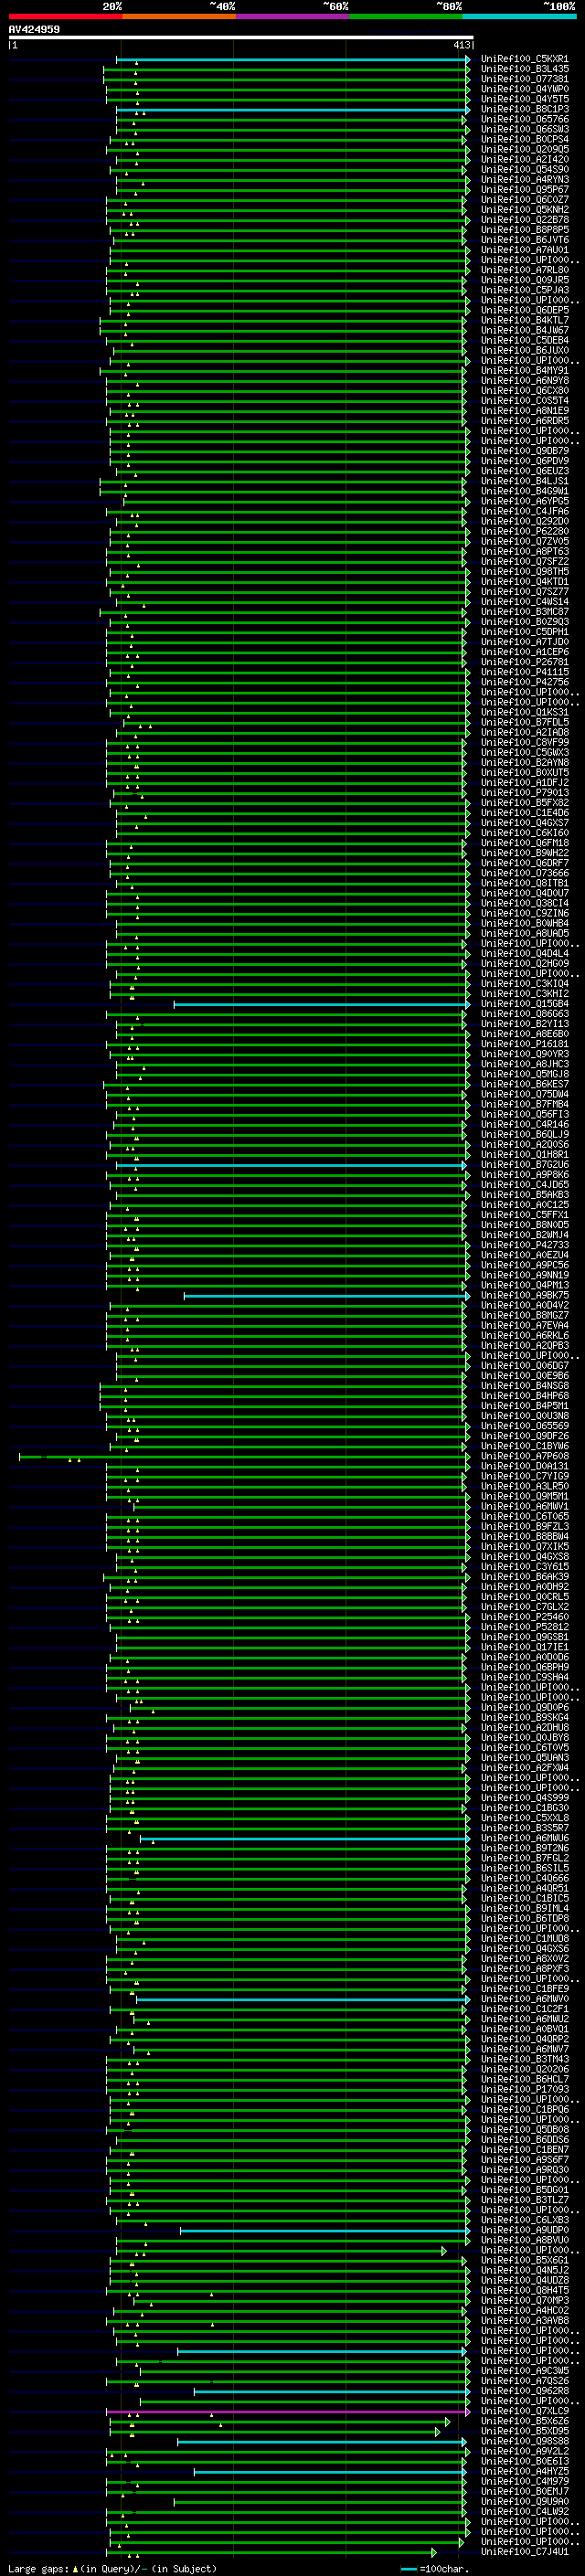Click the red 20% identity color swatch
The image size is (585, 2576).
[x=65, y=16]
